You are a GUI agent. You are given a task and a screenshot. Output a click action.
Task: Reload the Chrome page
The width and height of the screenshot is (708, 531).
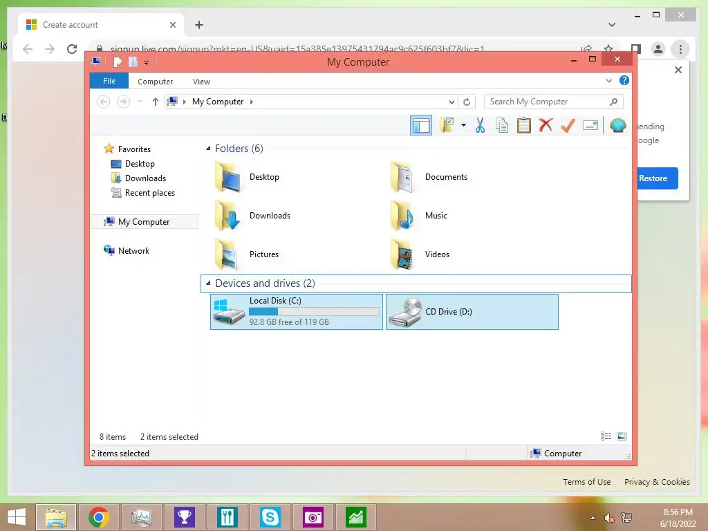coord(72,49)
